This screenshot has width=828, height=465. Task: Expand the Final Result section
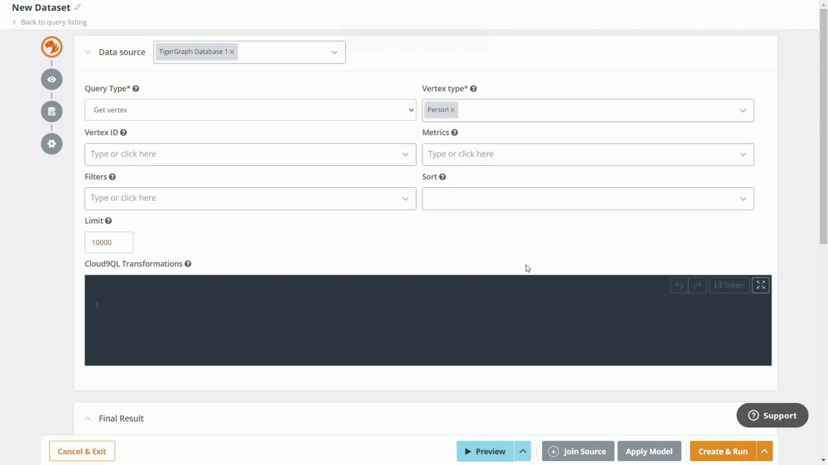click(x=88, y=418)
